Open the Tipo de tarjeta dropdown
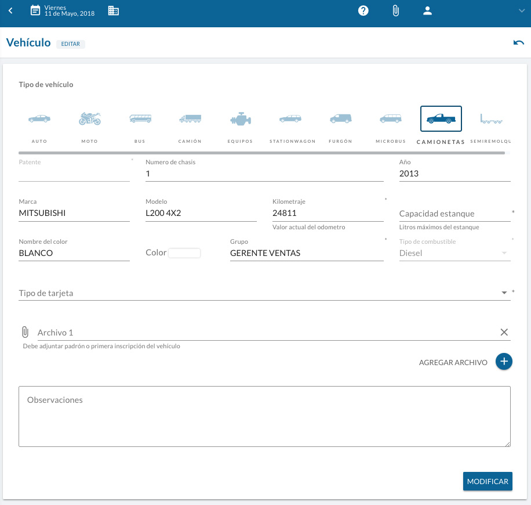Screen dimensions: 531x505 [x=264, y=293]
